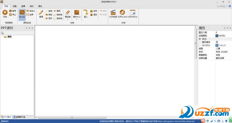Screen dimensions: 232x123
Task: Click the horizontal scrollbar left arrow
Action: [x=37, y=118]
